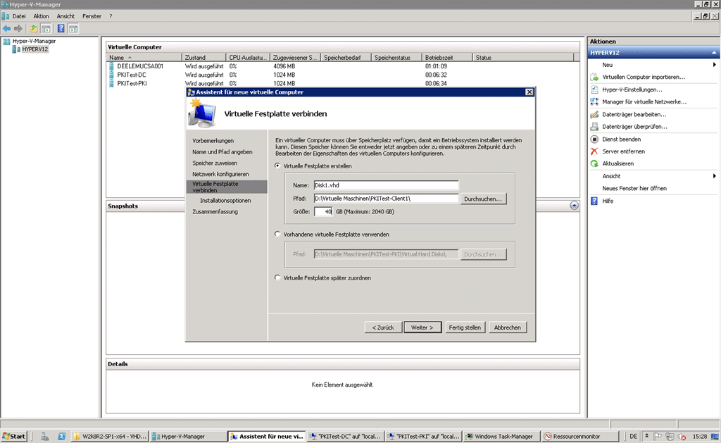Viewport: 721px width, 443px height.
Task: Open the virtual network manager icon
Action: 594,101
